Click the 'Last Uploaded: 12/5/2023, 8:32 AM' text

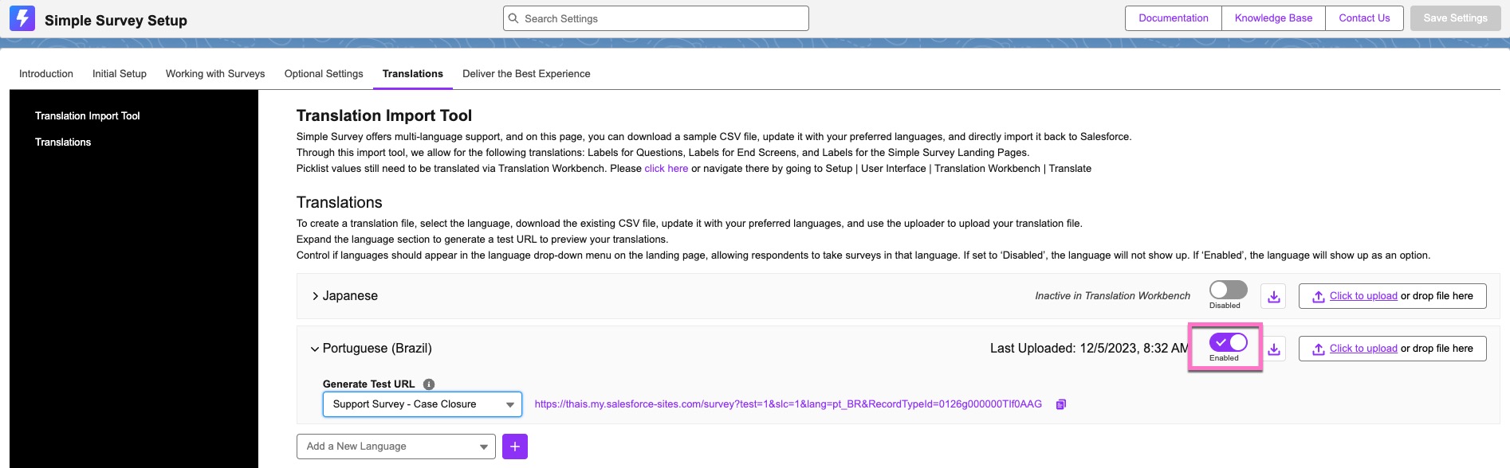tap(1089, 349)
